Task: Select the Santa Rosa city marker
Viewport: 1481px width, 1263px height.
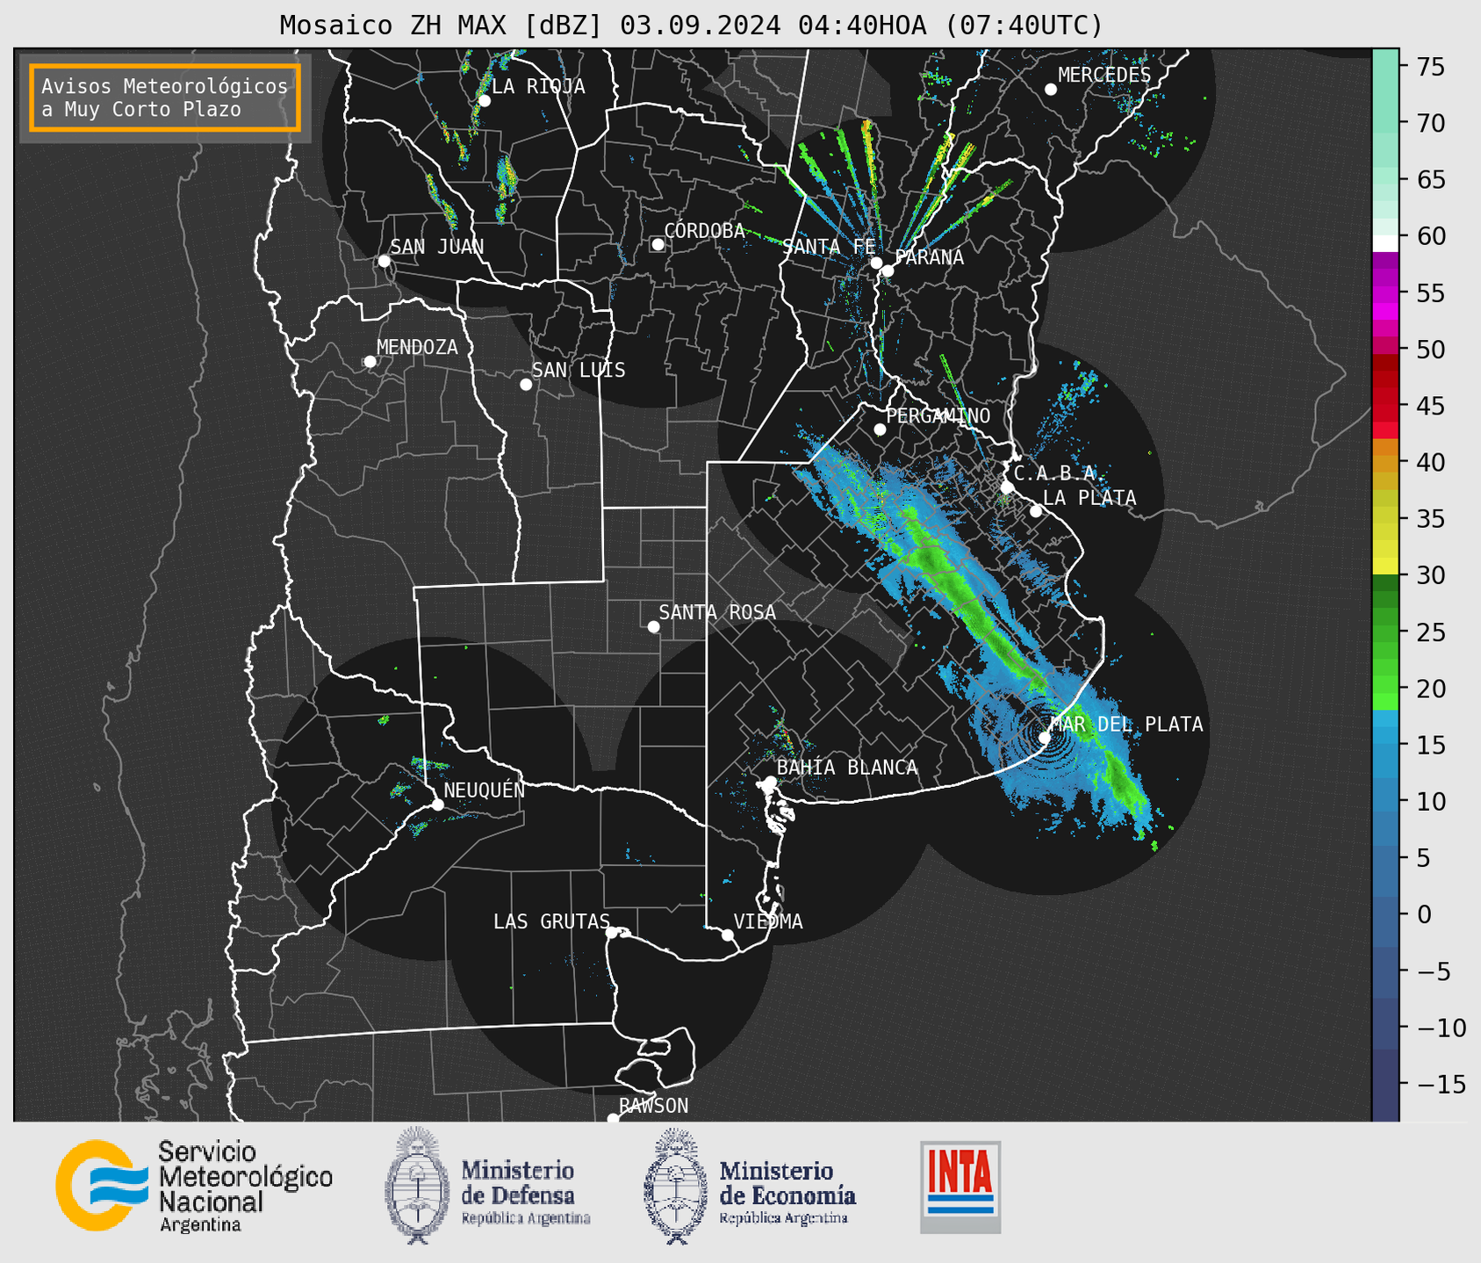Action: 653,626
